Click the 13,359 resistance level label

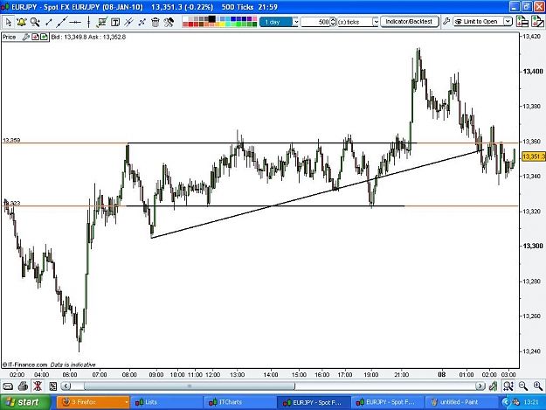11,140
